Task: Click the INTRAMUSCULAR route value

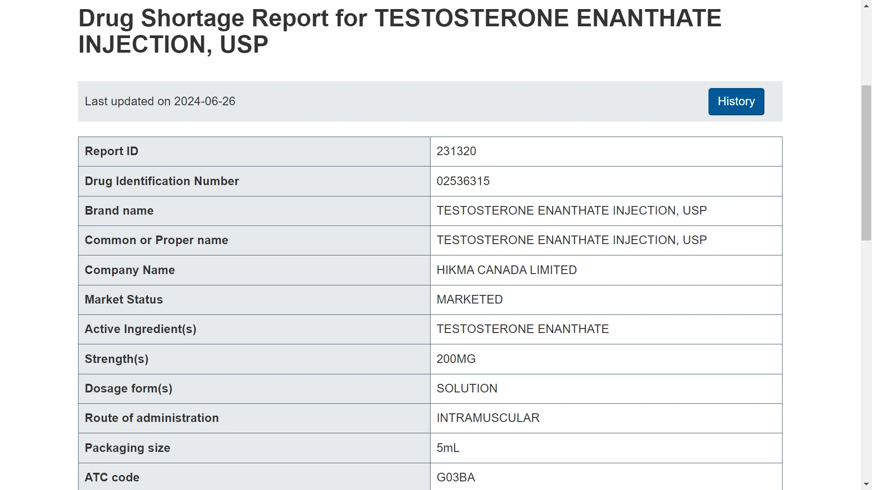Action: tap(488, 418)
